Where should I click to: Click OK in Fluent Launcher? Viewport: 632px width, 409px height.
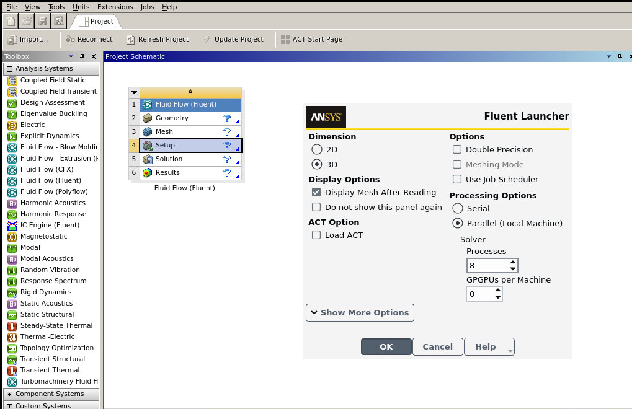coord(386,346)
